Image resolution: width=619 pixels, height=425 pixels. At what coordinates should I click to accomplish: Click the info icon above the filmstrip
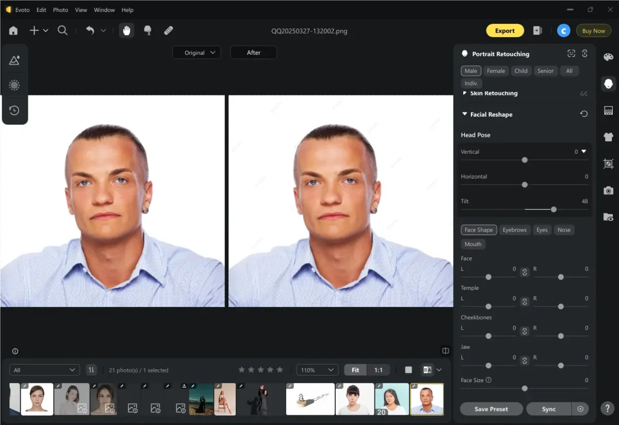pos(15,351)
